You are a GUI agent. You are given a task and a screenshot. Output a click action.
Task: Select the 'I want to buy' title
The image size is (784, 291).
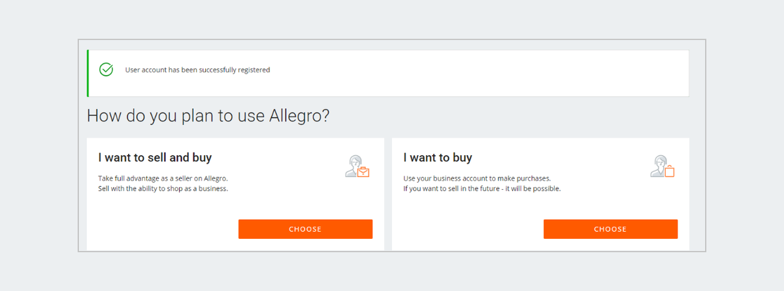437,158
